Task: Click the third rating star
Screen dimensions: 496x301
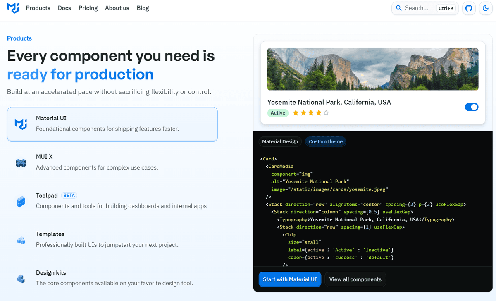Action: (x=311, y=112)
